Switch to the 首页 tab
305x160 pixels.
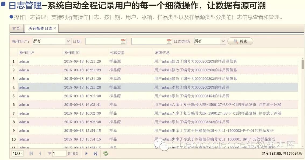pos(16,28)
